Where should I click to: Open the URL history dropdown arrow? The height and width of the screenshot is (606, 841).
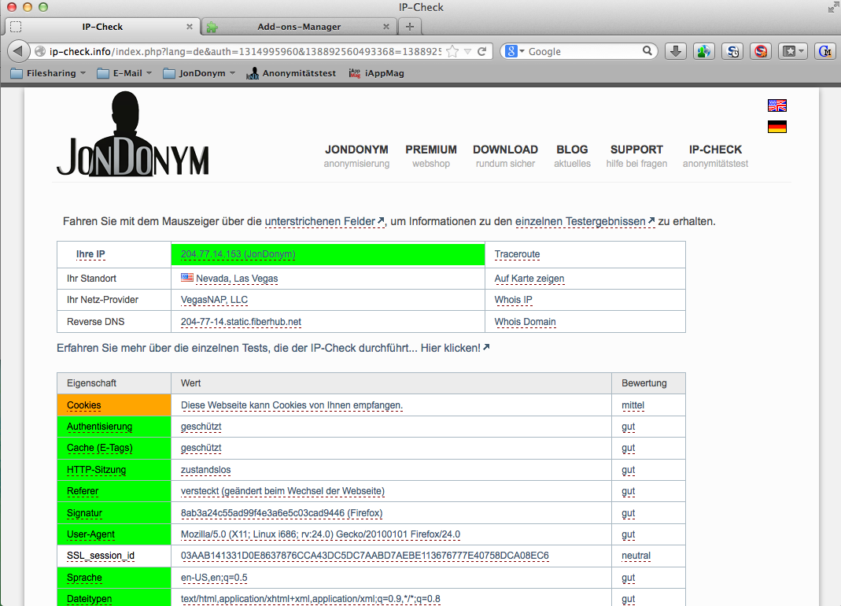pyautogui.click(x=467, y=51)
